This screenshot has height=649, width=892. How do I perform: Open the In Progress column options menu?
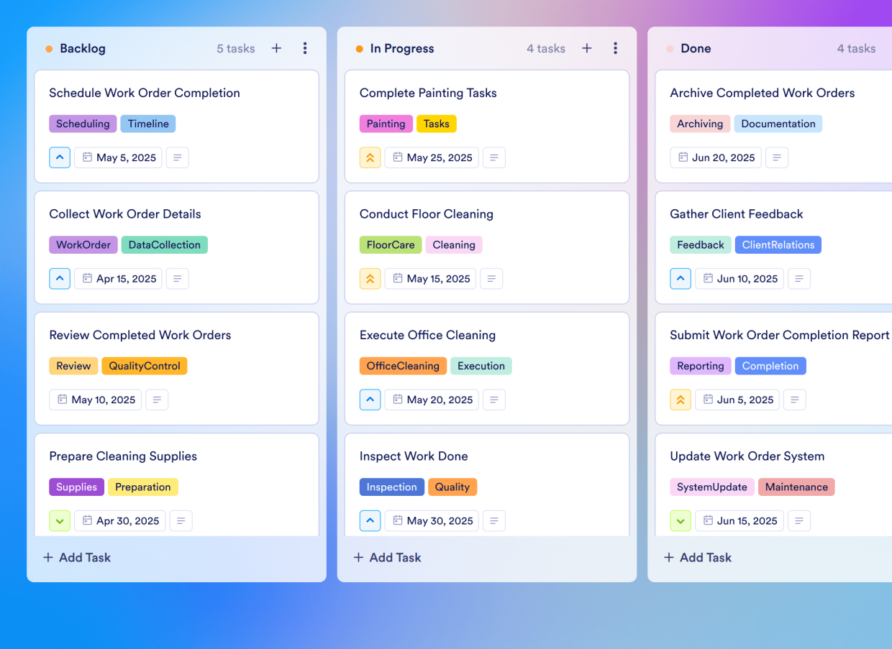coord(615,48)
